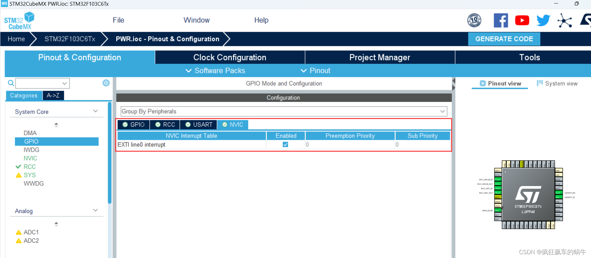591x258 pixels.
Task: Click the GENERATE CODE button
Action: [504, 39]
